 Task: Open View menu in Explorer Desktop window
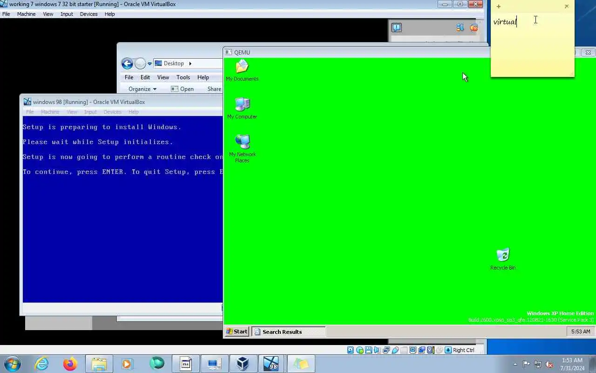(163, 77)
